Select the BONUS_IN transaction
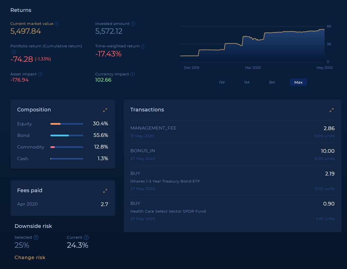The image size is (347, 269). pos(232,154)
